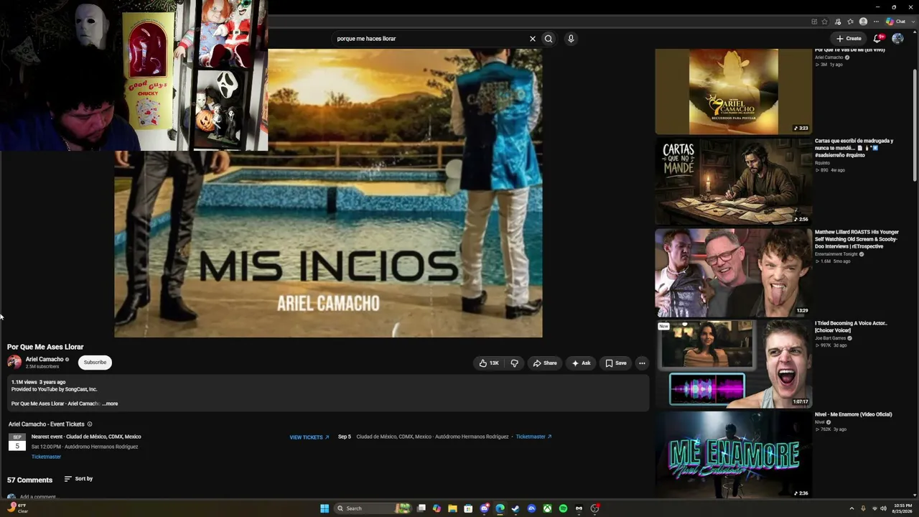
Task: Open the Matthew Lillard ROASTS video thumbnail
Action: click(x=733, y=273)
